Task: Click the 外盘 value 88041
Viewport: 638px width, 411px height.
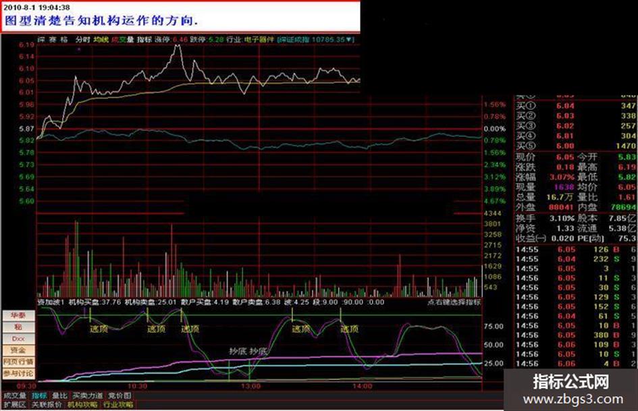Action: point(561,207)
